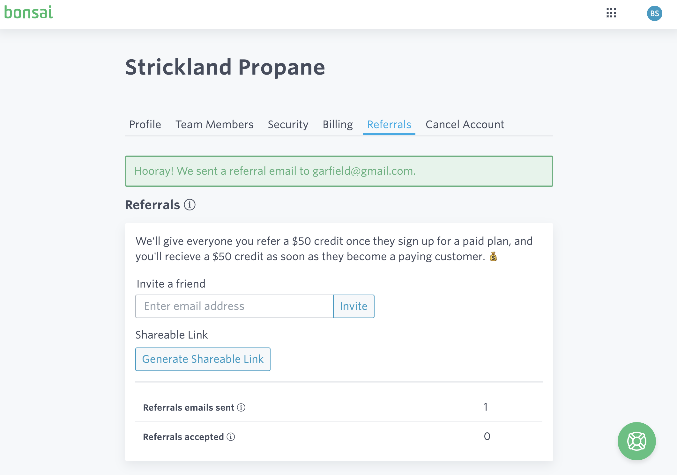Click the info icon beside Referrals accepted
The width and height of the screenshot is (677, 475).
click(230, 437)
